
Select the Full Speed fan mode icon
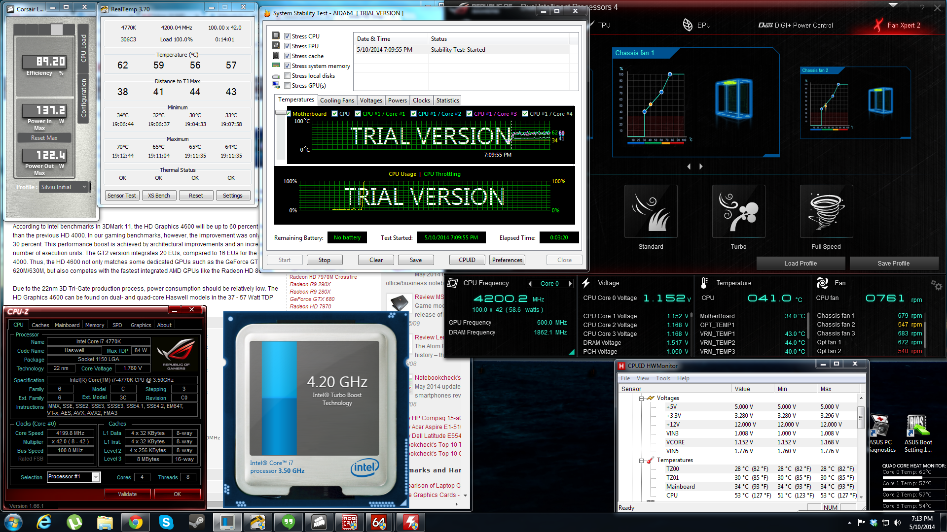click(x=826, y=211)
